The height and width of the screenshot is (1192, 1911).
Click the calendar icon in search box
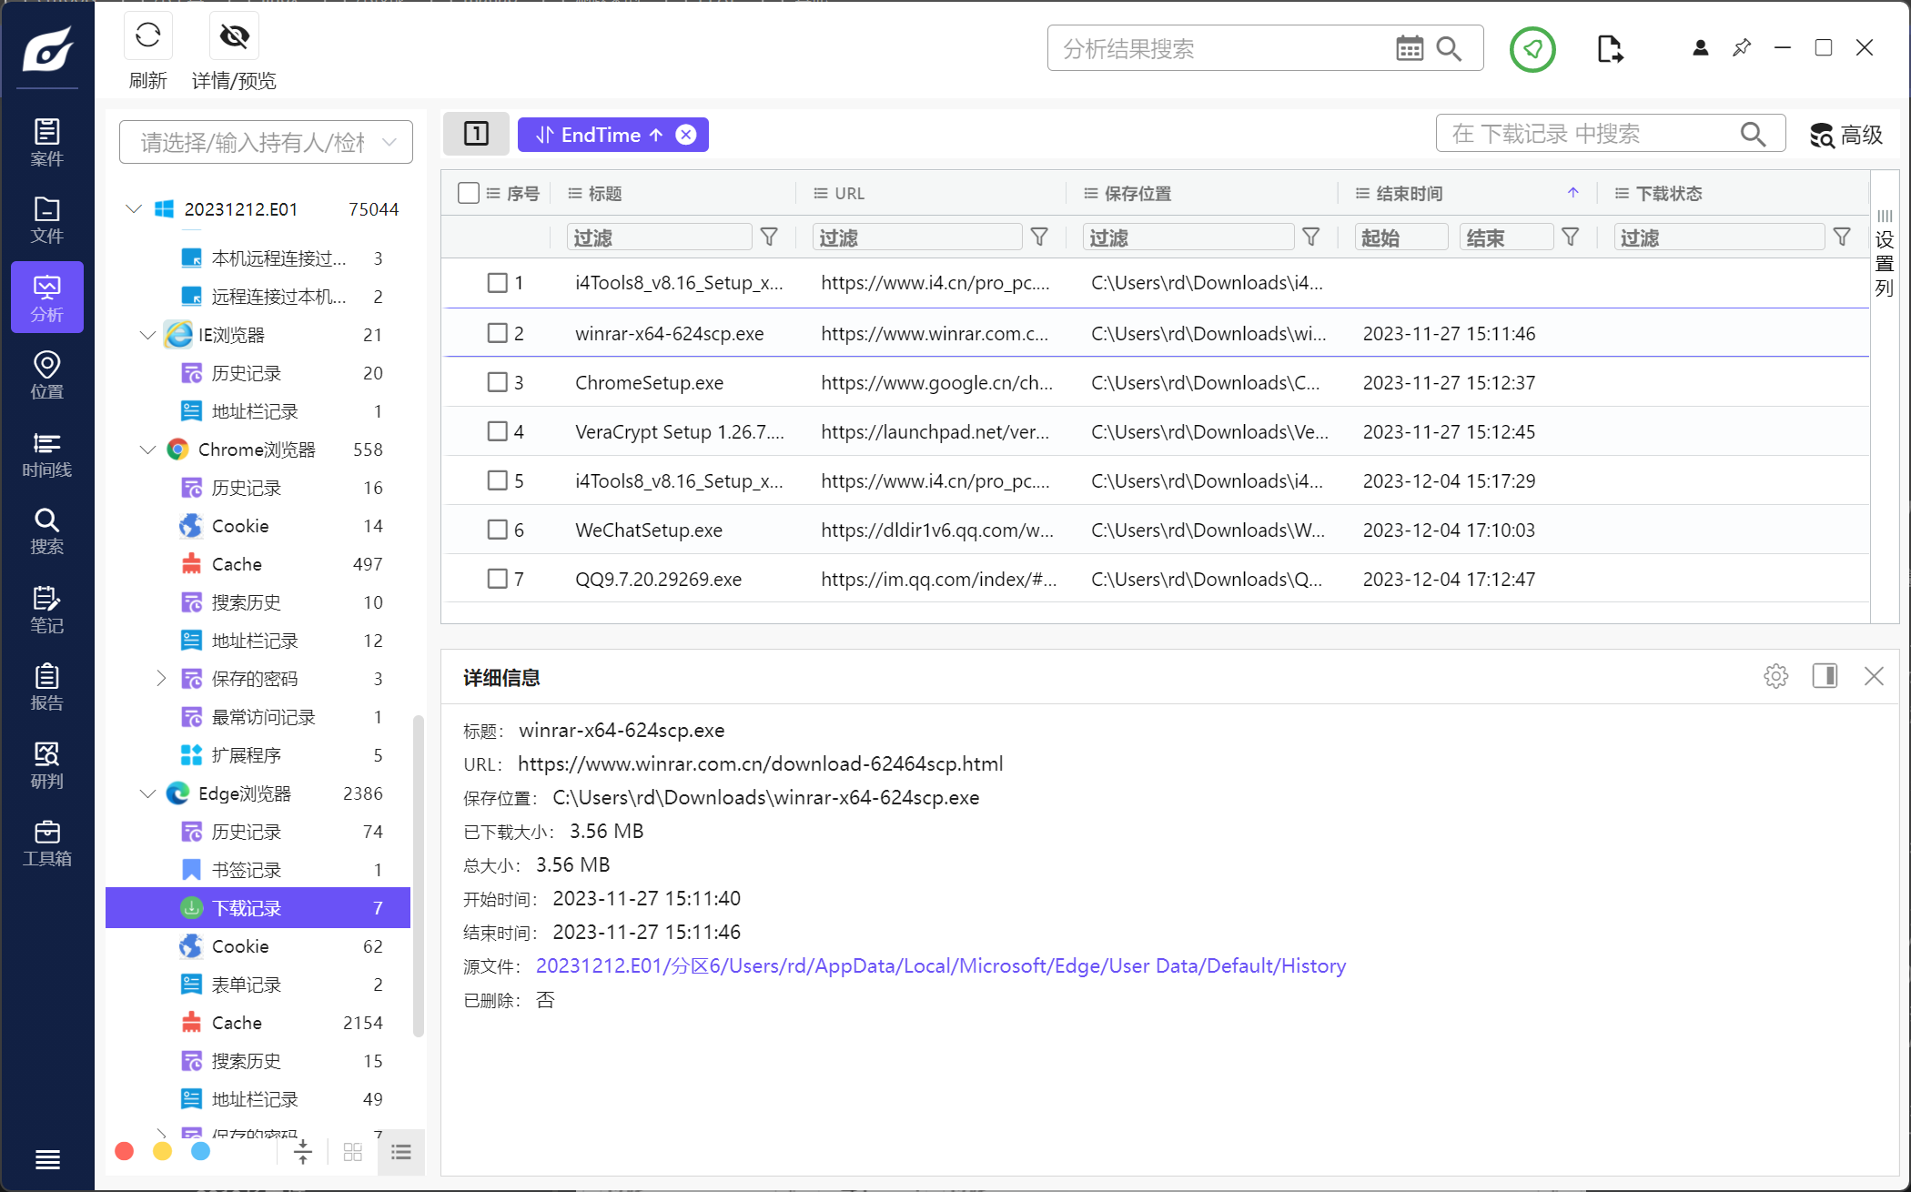click(1409, 48)
